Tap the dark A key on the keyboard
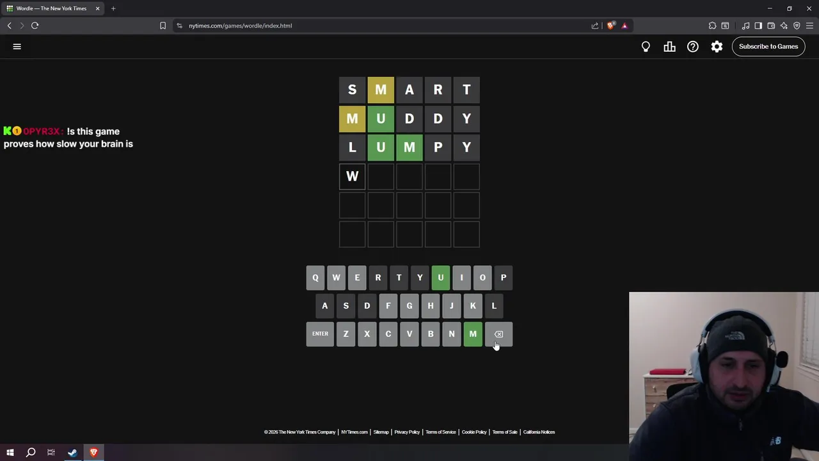 [325, 305]
